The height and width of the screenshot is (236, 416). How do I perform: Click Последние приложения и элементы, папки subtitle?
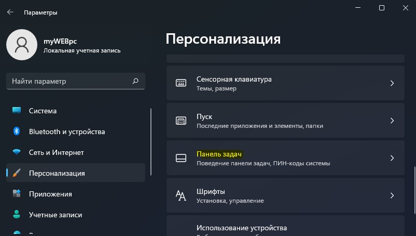260,126
